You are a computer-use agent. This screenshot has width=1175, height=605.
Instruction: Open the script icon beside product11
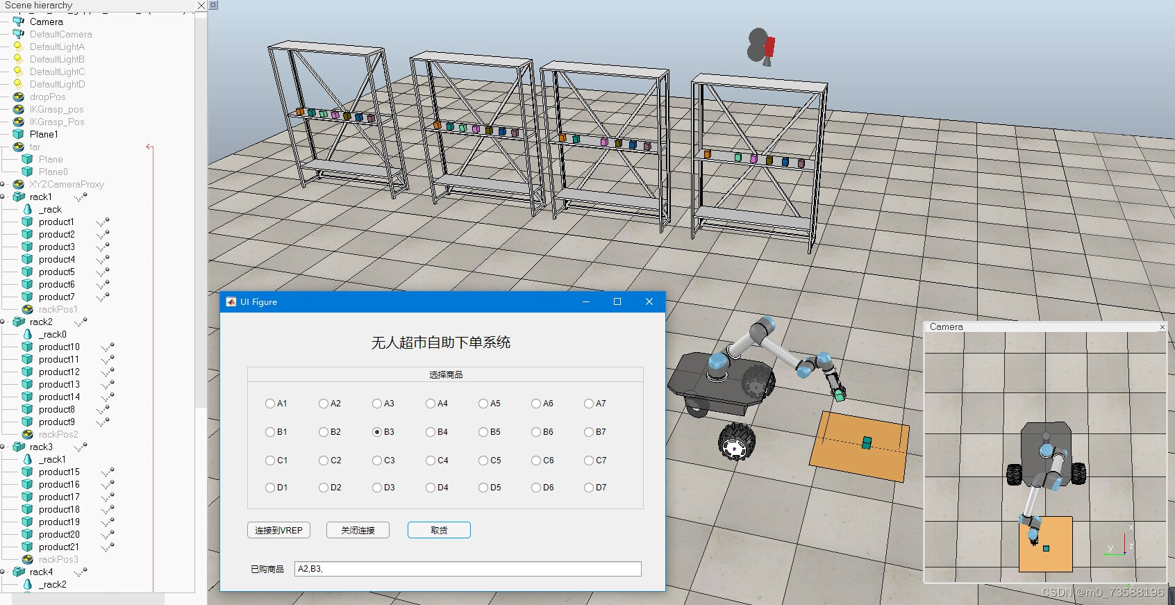[107, 360]
